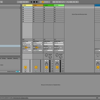
Task: Open track 4 Audio From 'Ext. In' dropdown
Action: 59,43
